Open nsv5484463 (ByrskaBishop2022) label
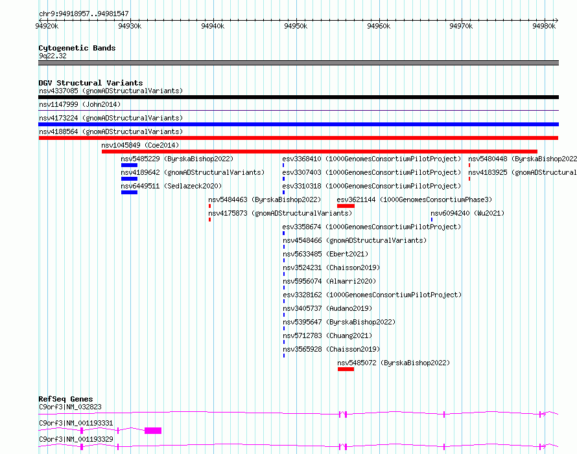The width and height of the screenshot is (577, 454). tap(265, 199)
